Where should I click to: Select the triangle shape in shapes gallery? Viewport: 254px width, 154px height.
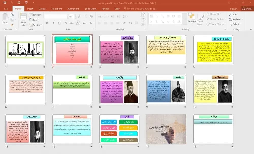coord(151,22)
